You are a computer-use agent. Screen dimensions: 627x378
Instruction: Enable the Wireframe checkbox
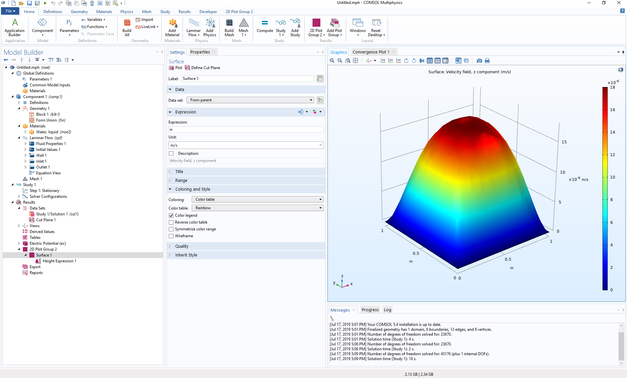click(171, 236)
